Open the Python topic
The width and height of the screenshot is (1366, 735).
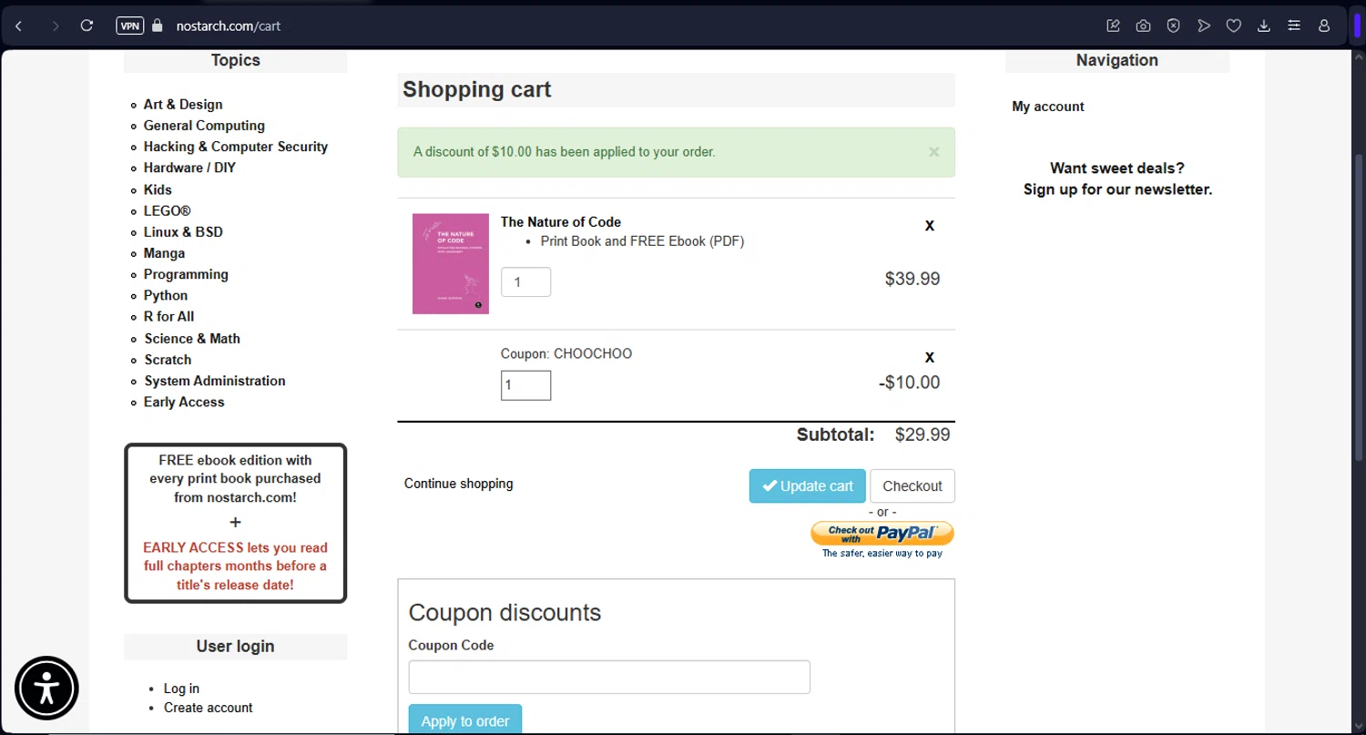click(x=166, y=295)
